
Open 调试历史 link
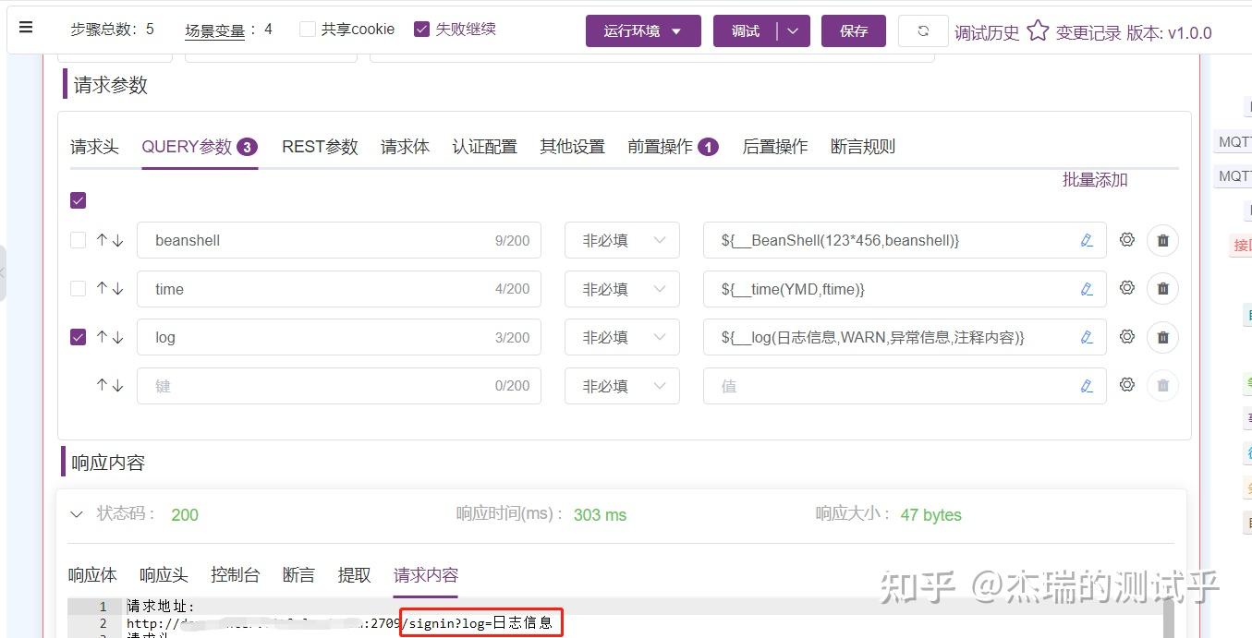pos(987,33)
